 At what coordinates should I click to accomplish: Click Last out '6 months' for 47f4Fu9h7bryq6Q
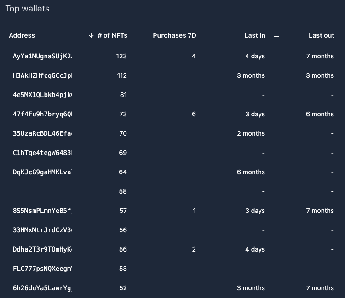320,115
